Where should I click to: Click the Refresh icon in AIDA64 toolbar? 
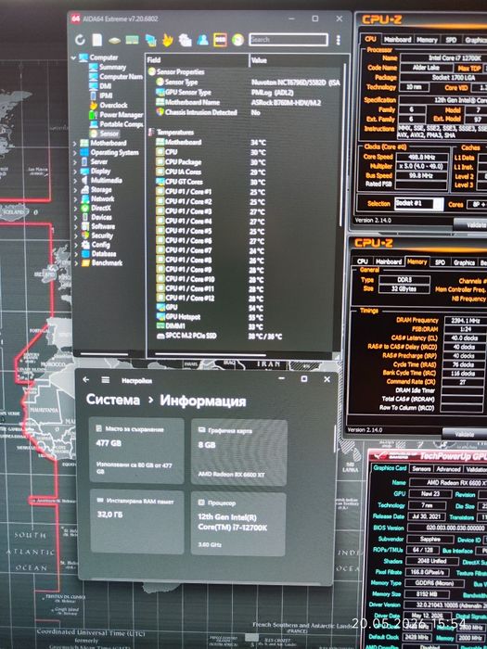tap(81, 40)
